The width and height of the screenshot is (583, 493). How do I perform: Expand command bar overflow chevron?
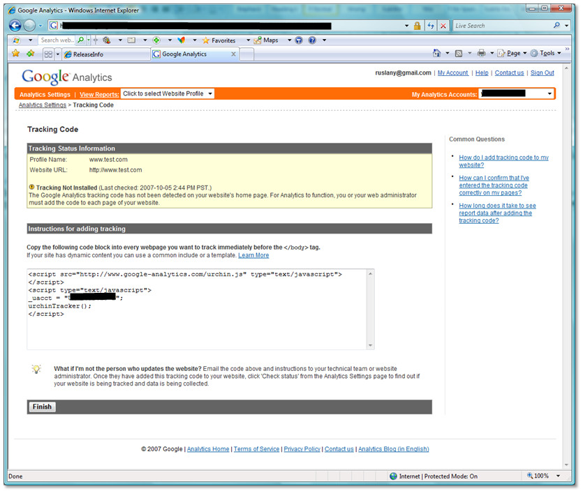point(567,49)
